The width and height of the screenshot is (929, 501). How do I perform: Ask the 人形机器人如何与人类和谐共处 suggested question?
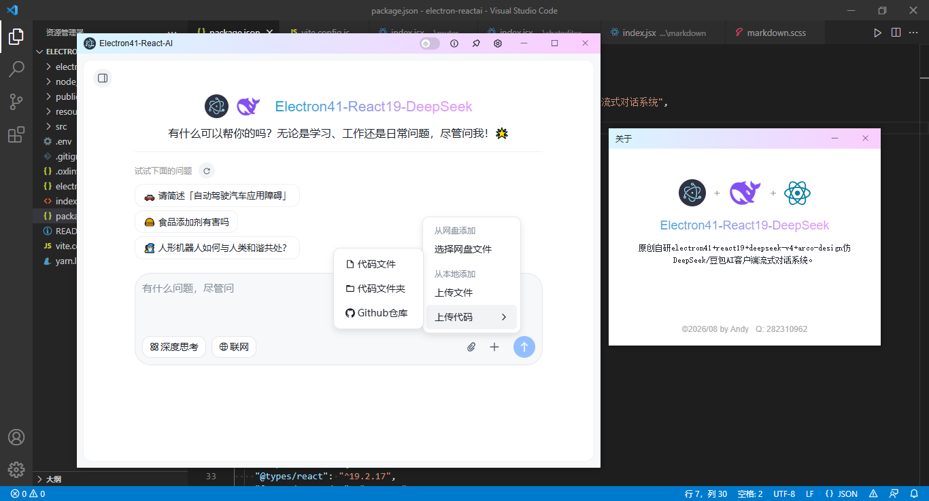click(x=218, y=248)
